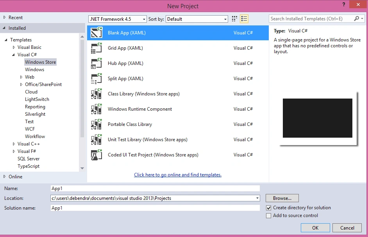Expand the Visual Basic tree node
This screenshot has height=237, width=368.
[14, 47]
